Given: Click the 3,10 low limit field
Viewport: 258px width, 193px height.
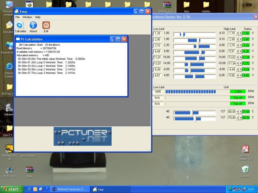Looking at the screenshot, I should coord(157,45).
